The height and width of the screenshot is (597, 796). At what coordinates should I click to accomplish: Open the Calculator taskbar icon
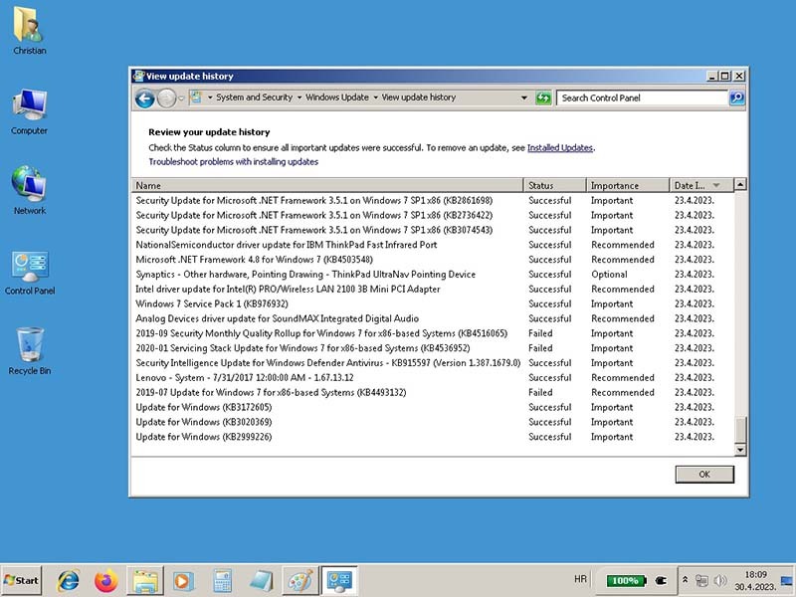[222, 579]
